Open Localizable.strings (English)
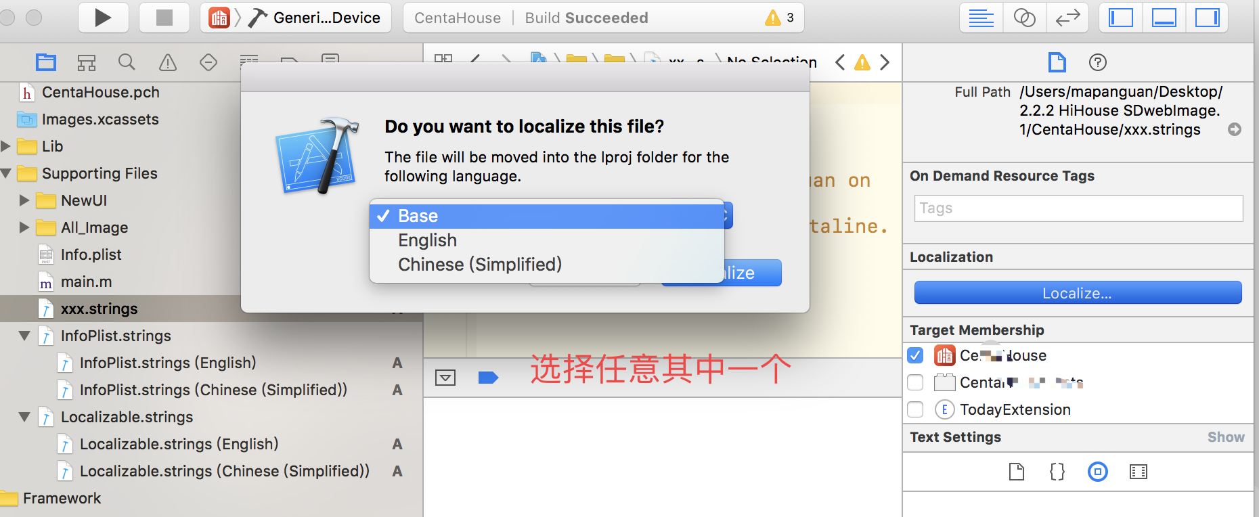 [x=179, y=444]
